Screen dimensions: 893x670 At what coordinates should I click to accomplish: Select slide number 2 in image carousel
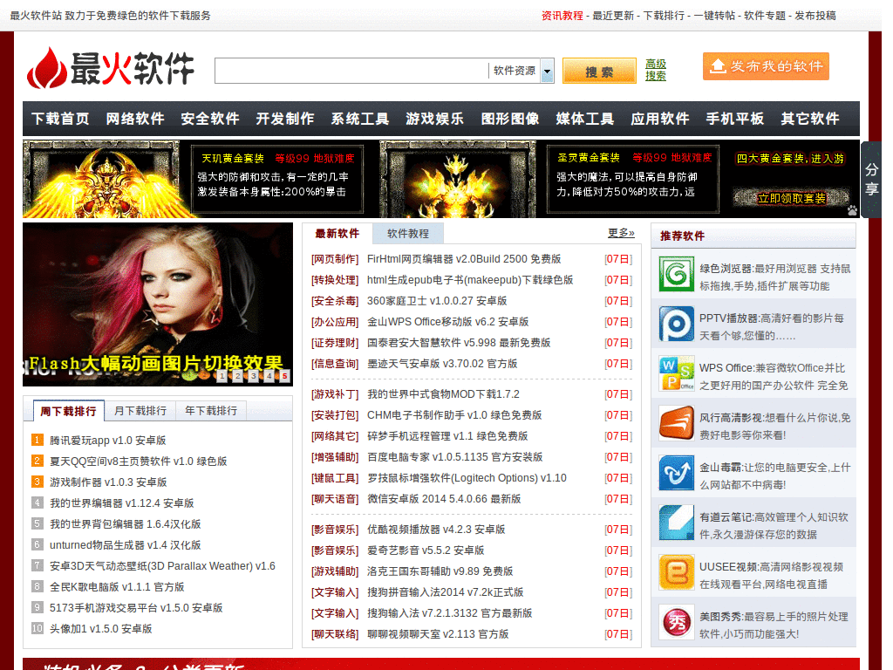pos(237,375)
